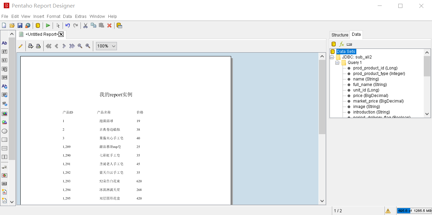
Task: Click the yellow data source toolbar icon
Action: (x=38, y=25)
